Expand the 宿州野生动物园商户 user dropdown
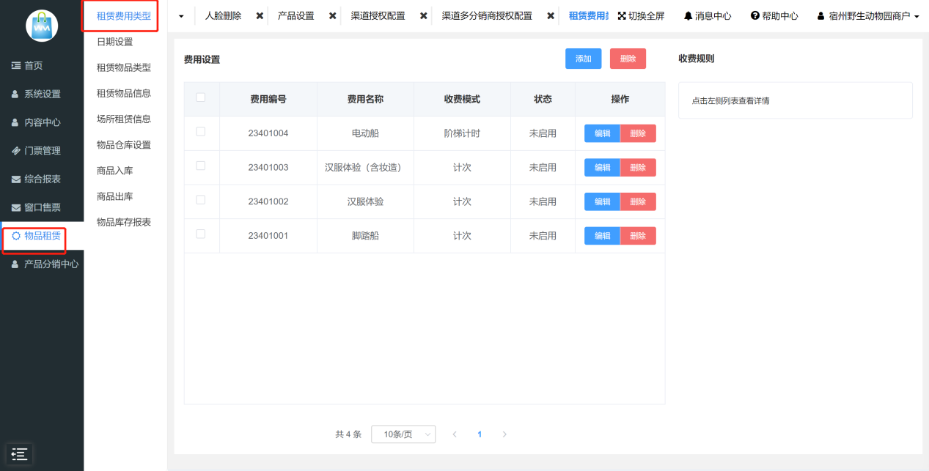Viewport: 929px width, 471px height. (868, 15)
